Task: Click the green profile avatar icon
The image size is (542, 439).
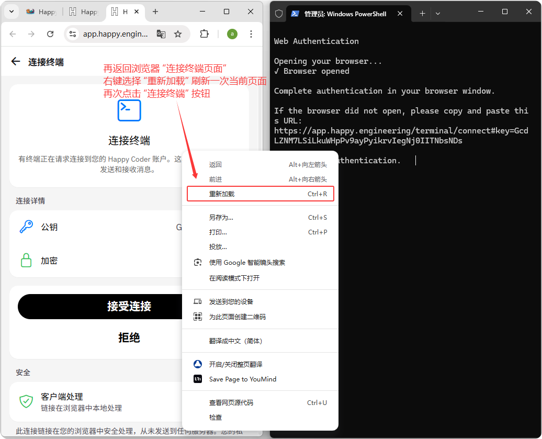Action: coord(232,34)
